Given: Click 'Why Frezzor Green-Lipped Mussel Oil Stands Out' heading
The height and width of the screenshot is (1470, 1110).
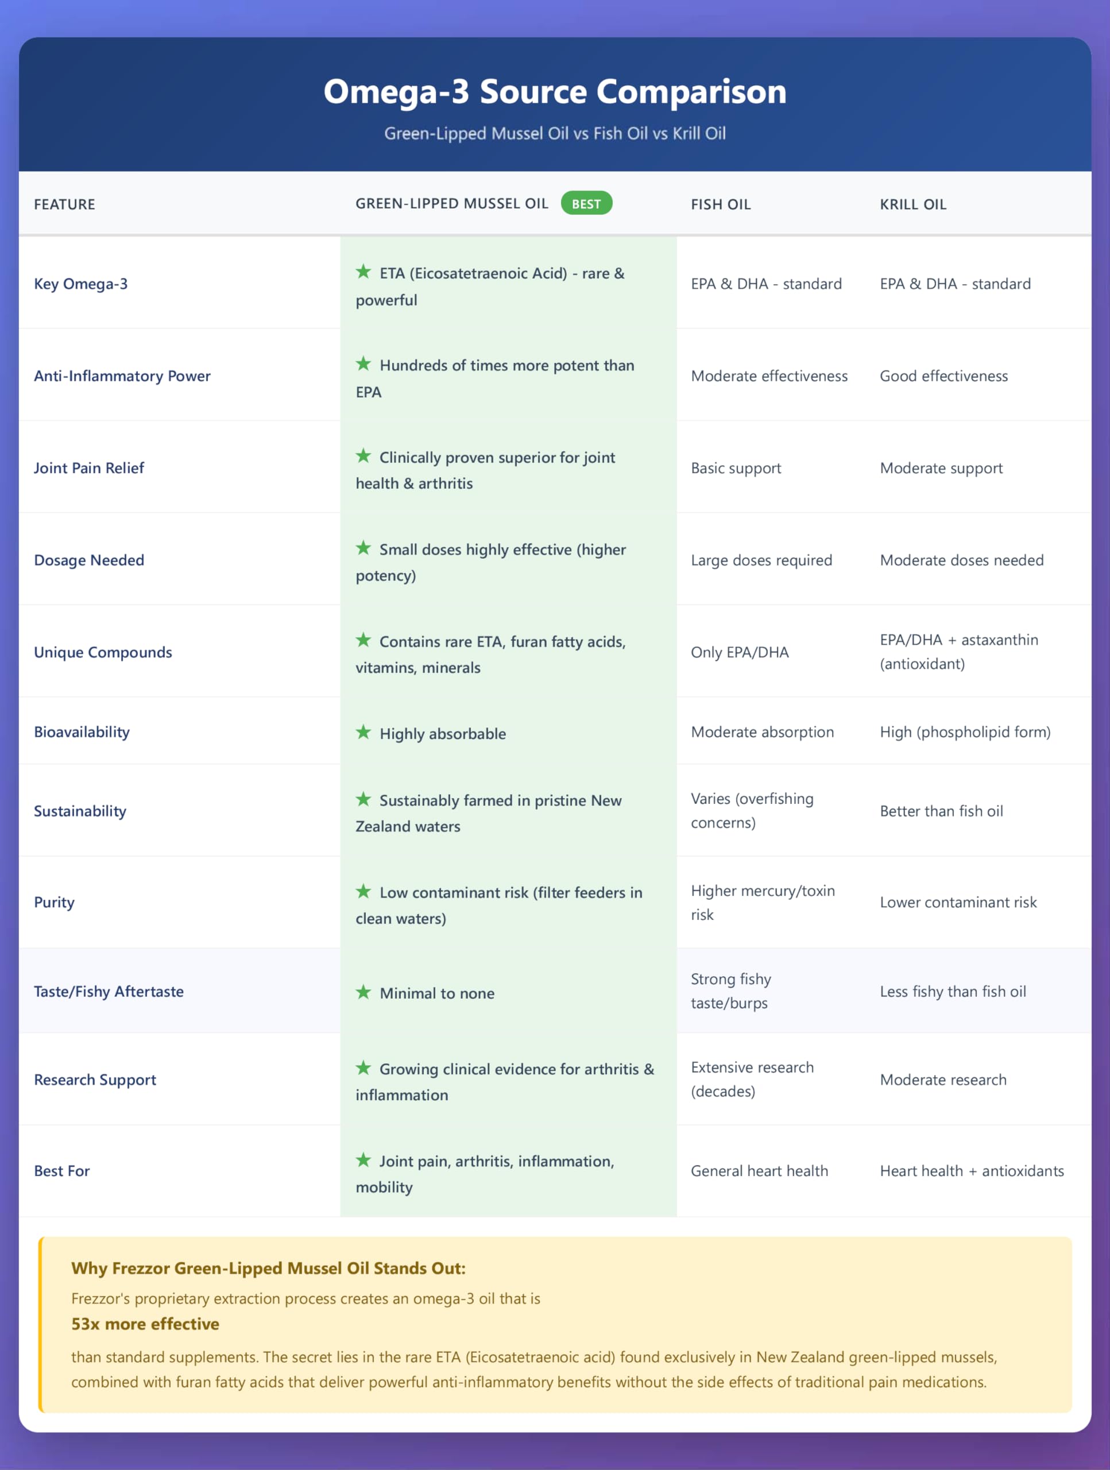Looking at the screenshot, I should point(269,1268).
